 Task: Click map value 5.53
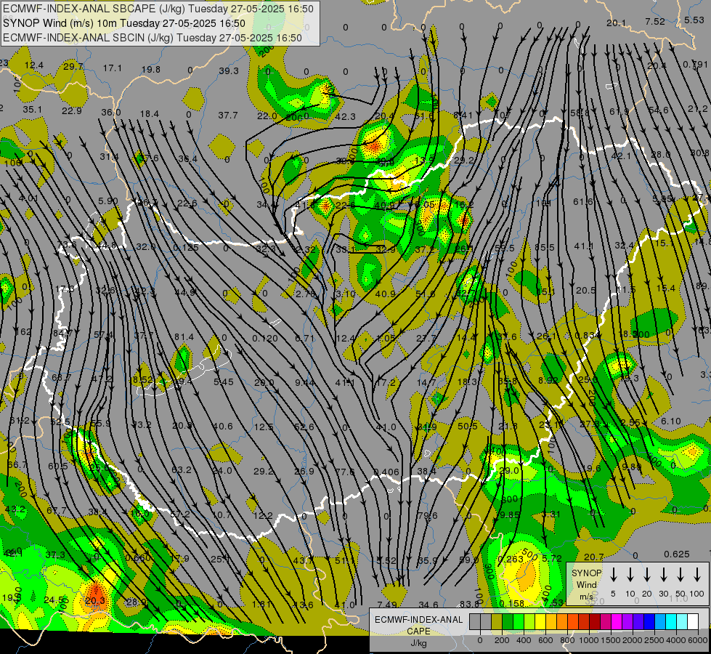[x=694, y=20]
